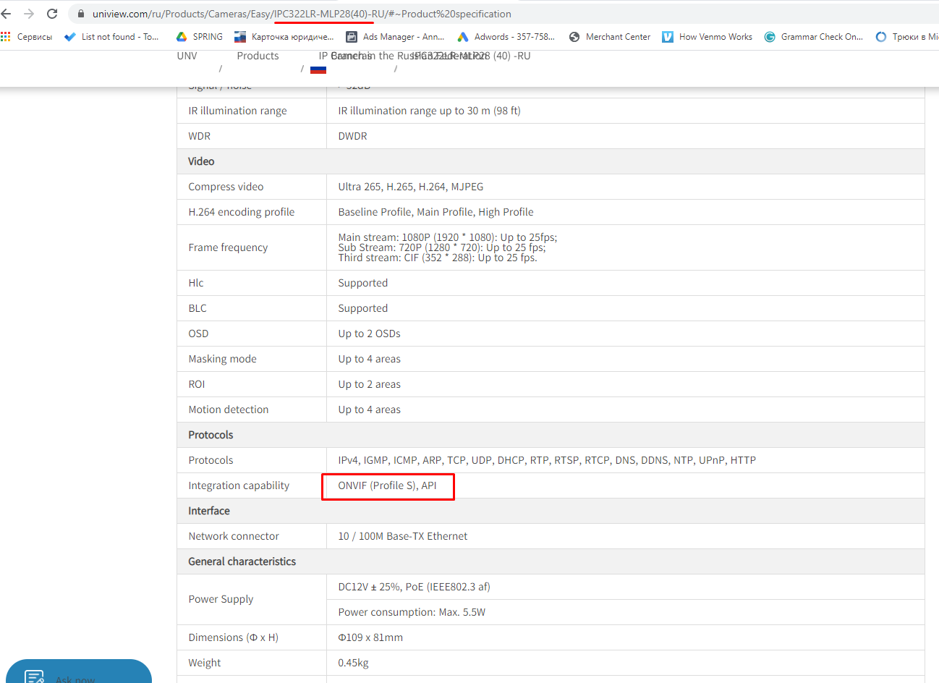Go to UNV breadcrumb link

click(187, 56)
